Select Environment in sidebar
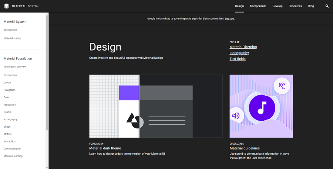This screenshot has height=169, width=333. point(10,75)
